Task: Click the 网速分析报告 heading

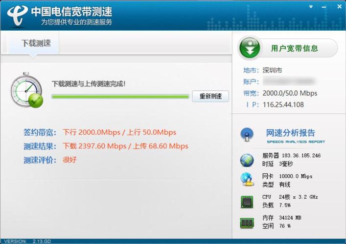Action: coord(290,133)
